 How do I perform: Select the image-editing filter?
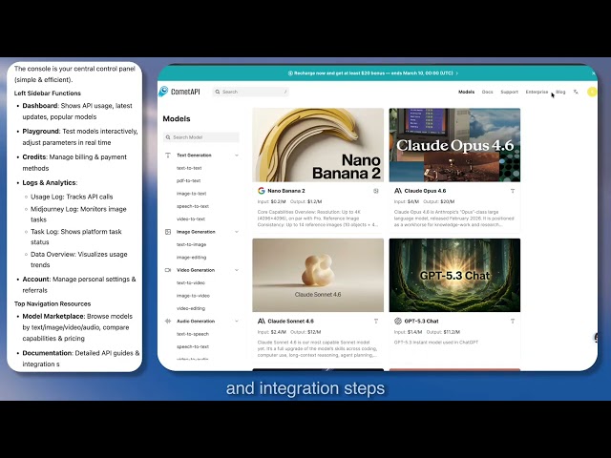tap(191, 258)
